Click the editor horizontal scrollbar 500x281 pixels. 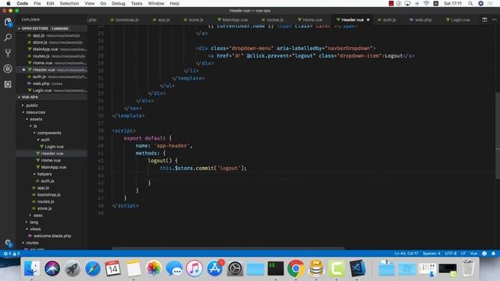tap(228, 248)
